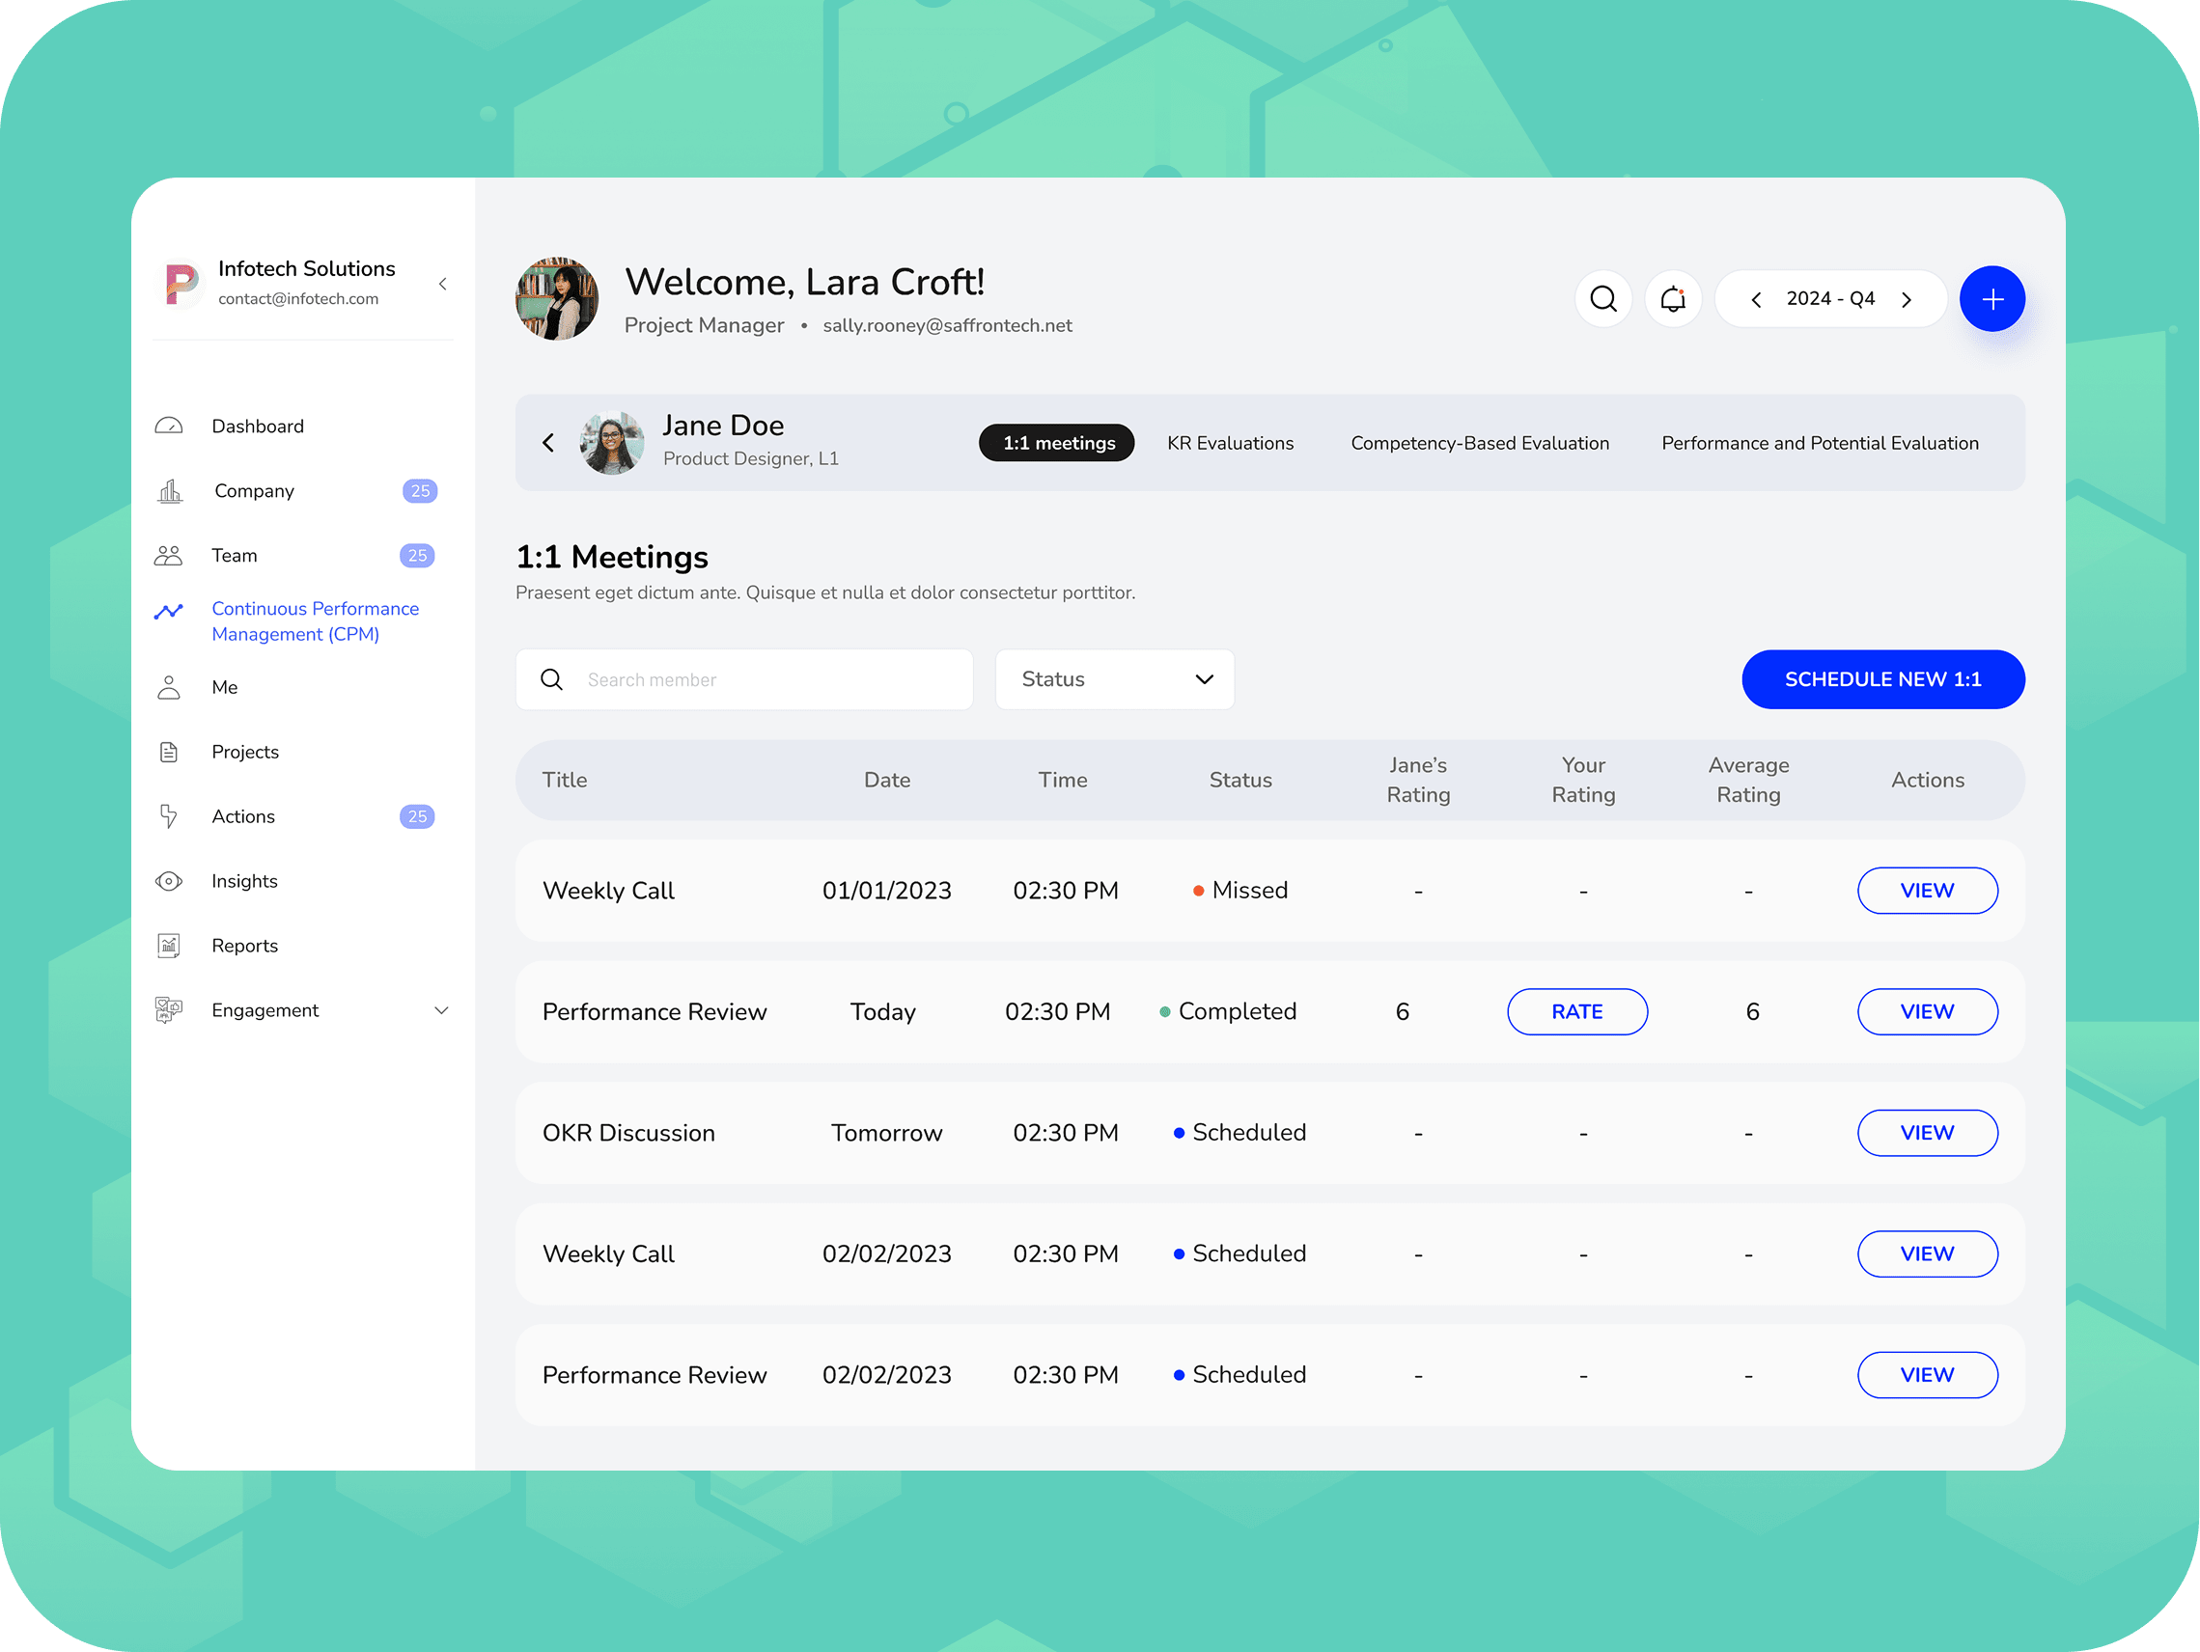Collapse sidebar using Infotech Solutions chevron
This screenshot has height=1652, width=2200.
pos(442,285)
